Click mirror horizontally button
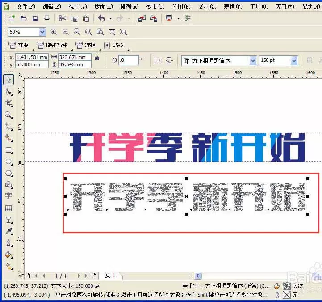The width and height of the screenshot is (322, 302). [x=158, y=61]
